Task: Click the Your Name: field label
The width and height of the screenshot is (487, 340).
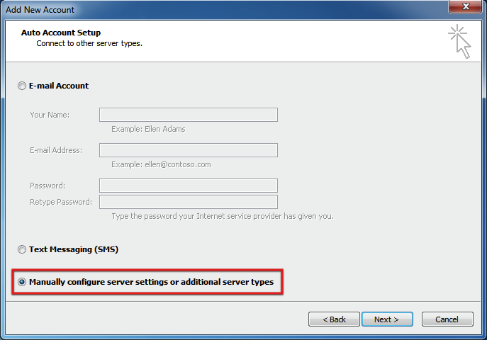Action: point(50,115)
